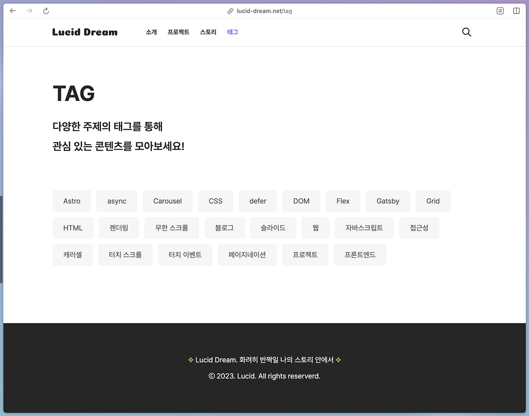
Task: Click the address bar URL field
Action: [x=264, y=11]
